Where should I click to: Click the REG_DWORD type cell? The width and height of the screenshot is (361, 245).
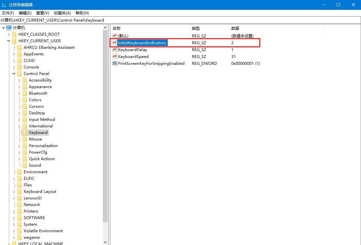204,63
